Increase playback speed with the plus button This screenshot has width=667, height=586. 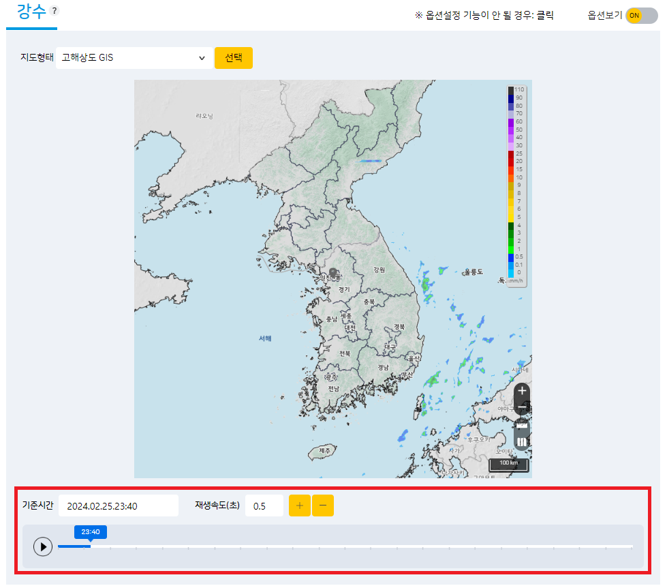pos(300,506)
